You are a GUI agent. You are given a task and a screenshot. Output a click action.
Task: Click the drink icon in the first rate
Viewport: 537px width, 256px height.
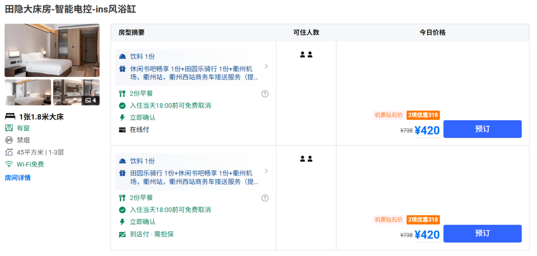pos(122,57)
